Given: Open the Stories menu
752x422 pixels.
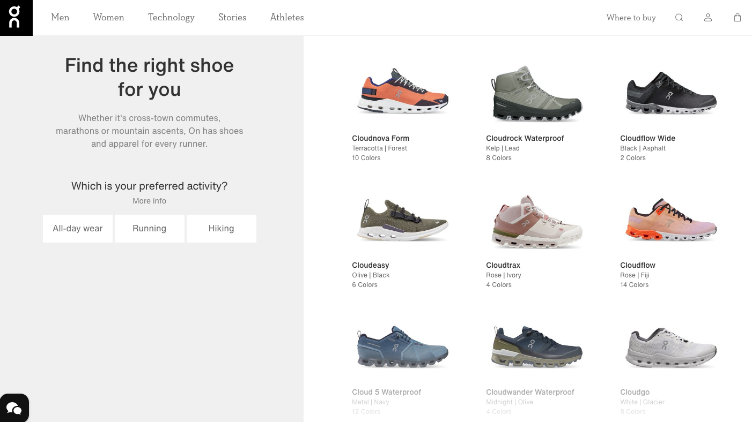Looking at the screenshot, I should point(232,18).
